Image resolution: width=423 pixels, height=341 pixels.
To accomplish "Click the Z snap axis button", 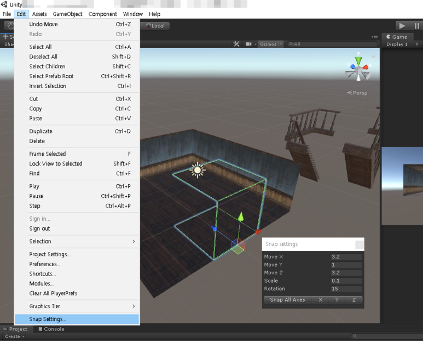I will point(354,300).
